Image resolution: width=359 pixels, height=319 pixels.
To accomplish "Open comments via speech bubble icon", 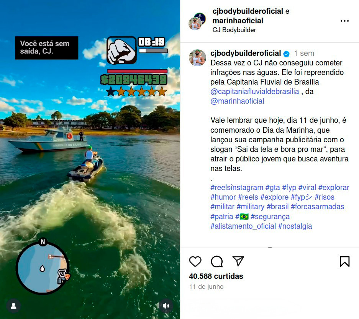I will [216, 261].
